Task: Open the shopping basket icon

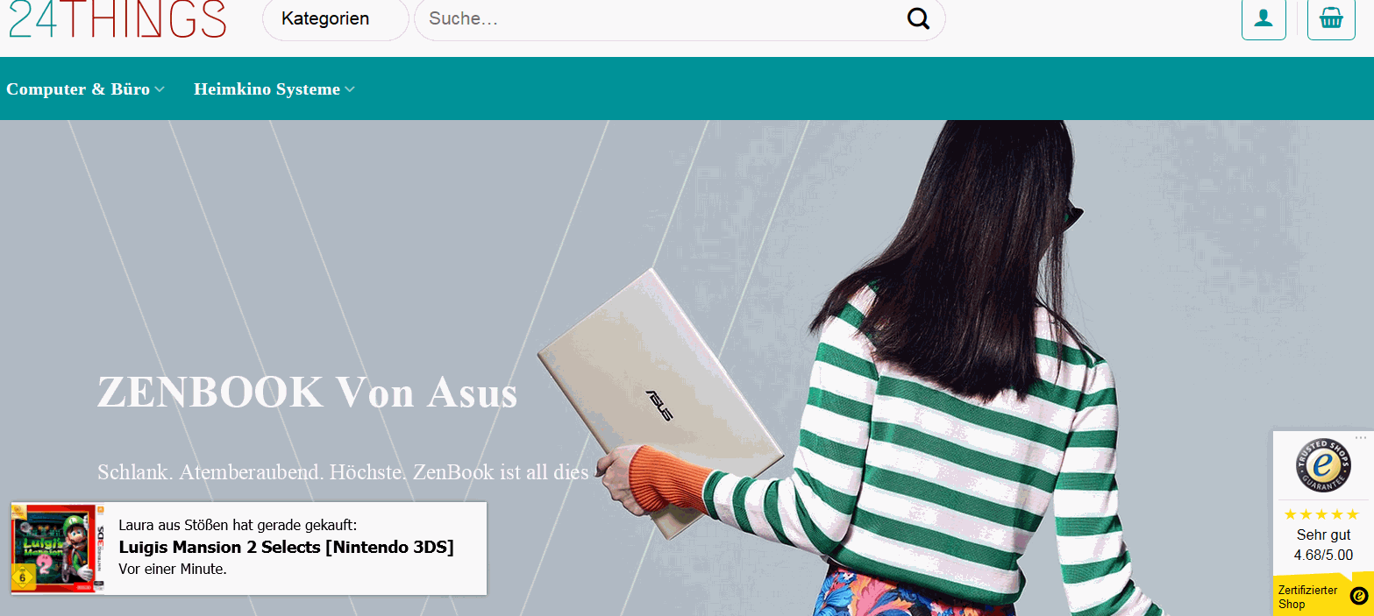Action: pos(1331,18)
